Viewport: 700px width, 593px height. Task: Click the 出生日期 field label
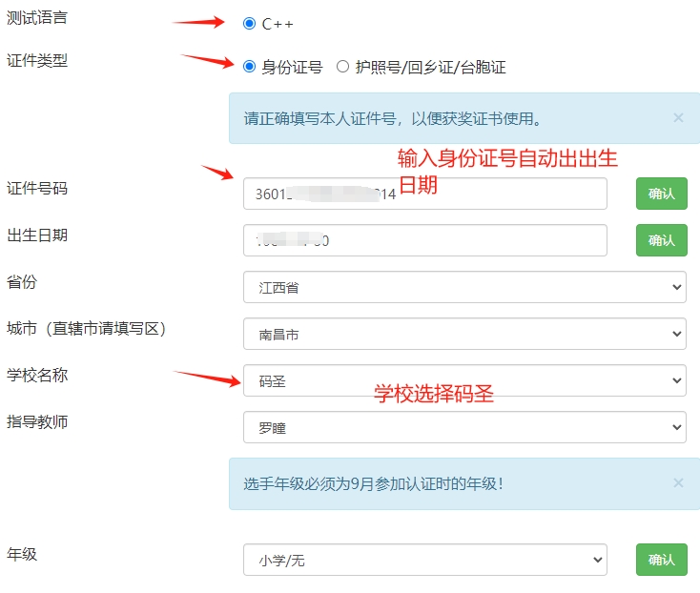tap(37, 235)
